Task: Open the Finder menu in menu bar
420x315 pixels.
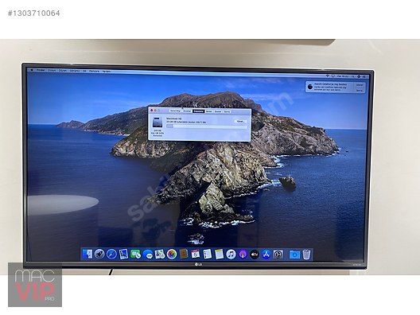Action: point(41,70)
